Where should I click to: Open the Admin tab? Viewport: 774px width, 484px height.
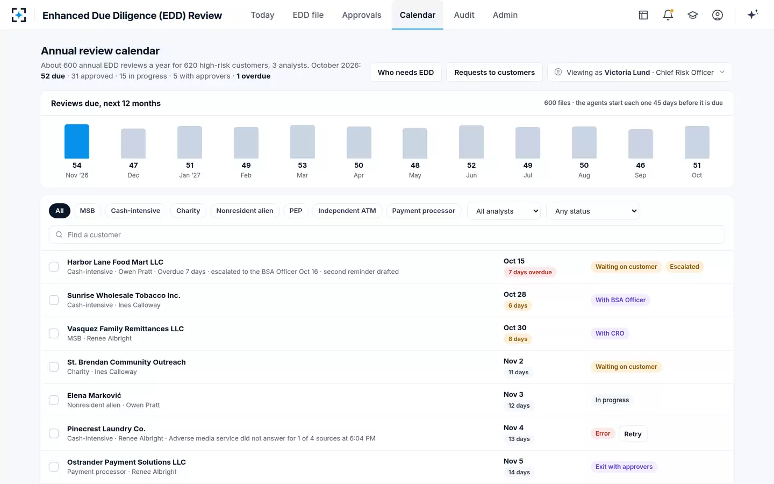click(505, 15)
